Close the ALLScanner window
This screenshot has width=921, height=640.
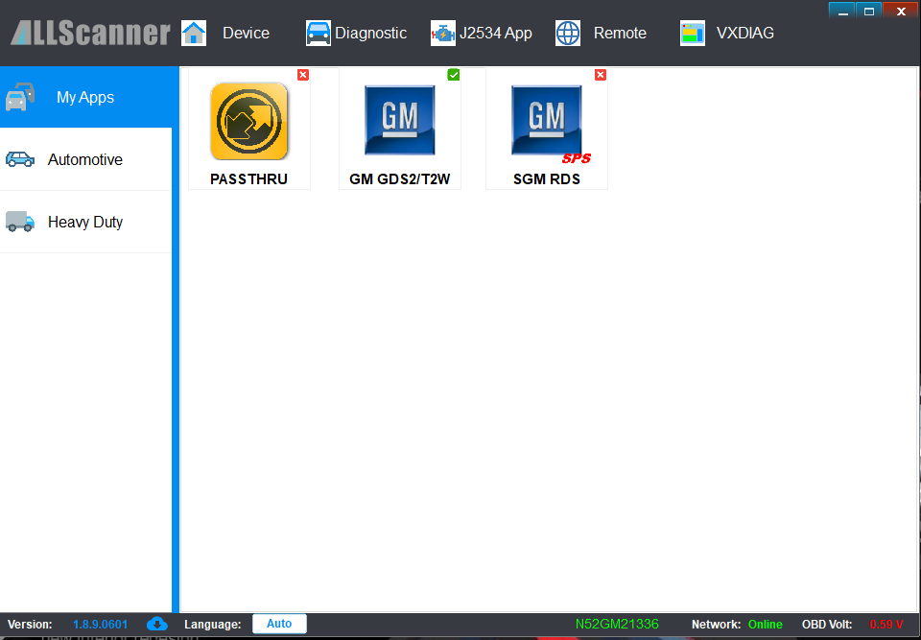(902, 10)
